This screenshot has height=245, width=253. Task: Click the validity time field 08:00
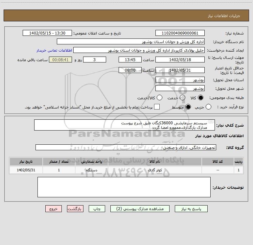pyautogui.click(x=130, y=70)
